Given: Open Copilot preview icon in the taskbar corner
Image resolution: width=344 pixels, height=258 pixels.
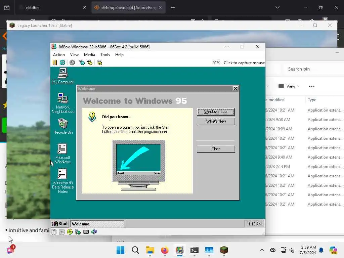Looking at the screenshot, I should click(333, 250).
